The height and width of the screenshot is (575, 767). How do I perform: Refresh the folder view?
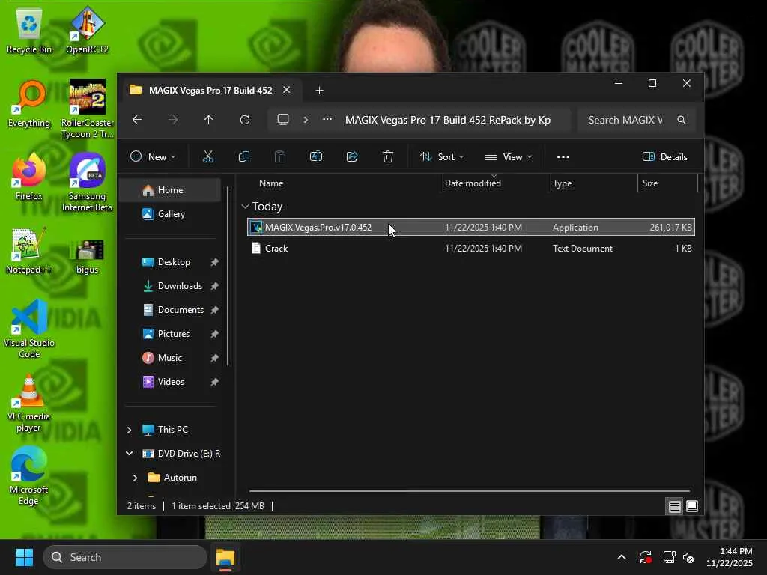point(245,120)
